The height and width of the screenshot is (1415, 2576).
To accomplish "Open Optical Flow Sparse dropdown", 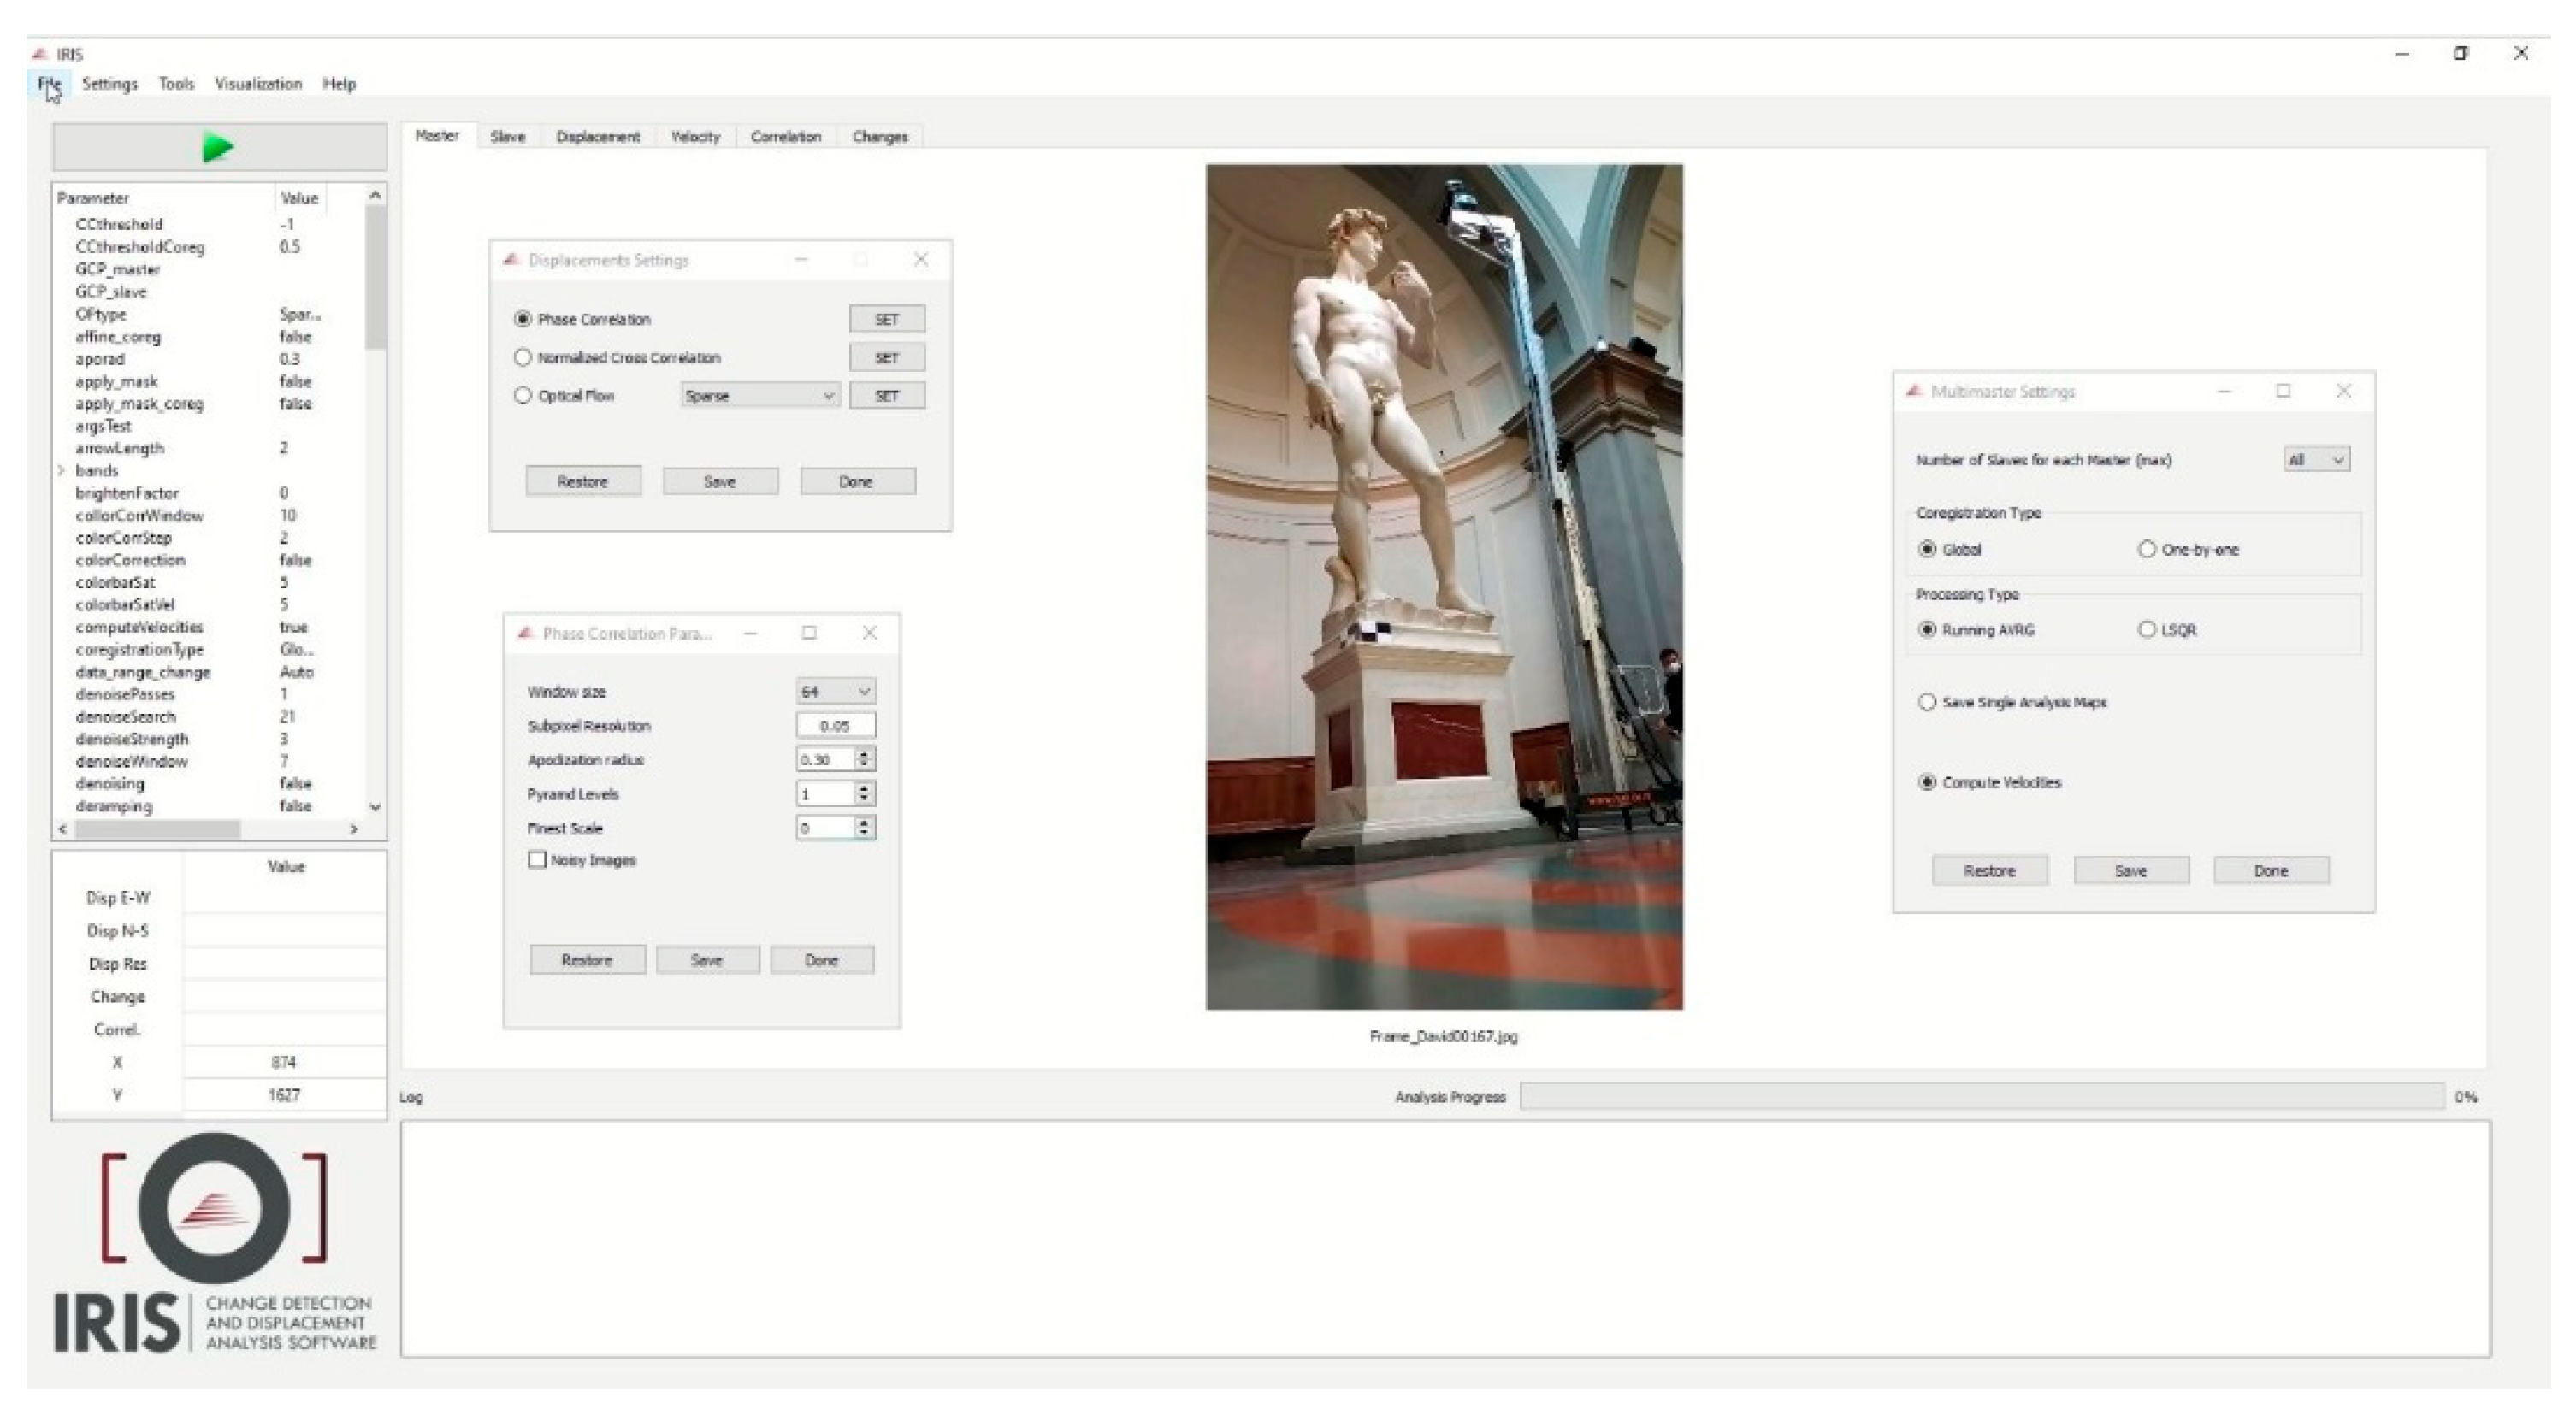I will (760, 396).
